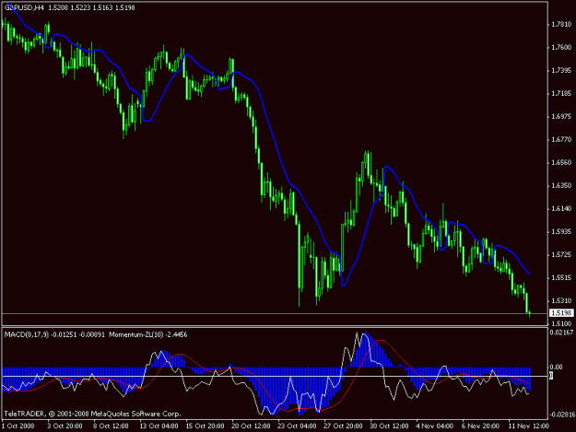Click the 1.5310 price axis label
The image size is (576, 432).
click(x=561, y=301)
